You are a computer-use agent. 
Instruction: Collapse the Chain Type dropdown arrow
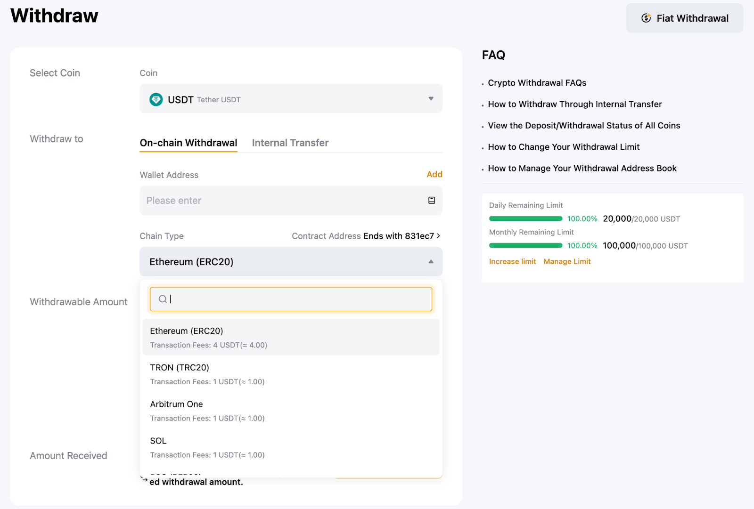[431, 262]
